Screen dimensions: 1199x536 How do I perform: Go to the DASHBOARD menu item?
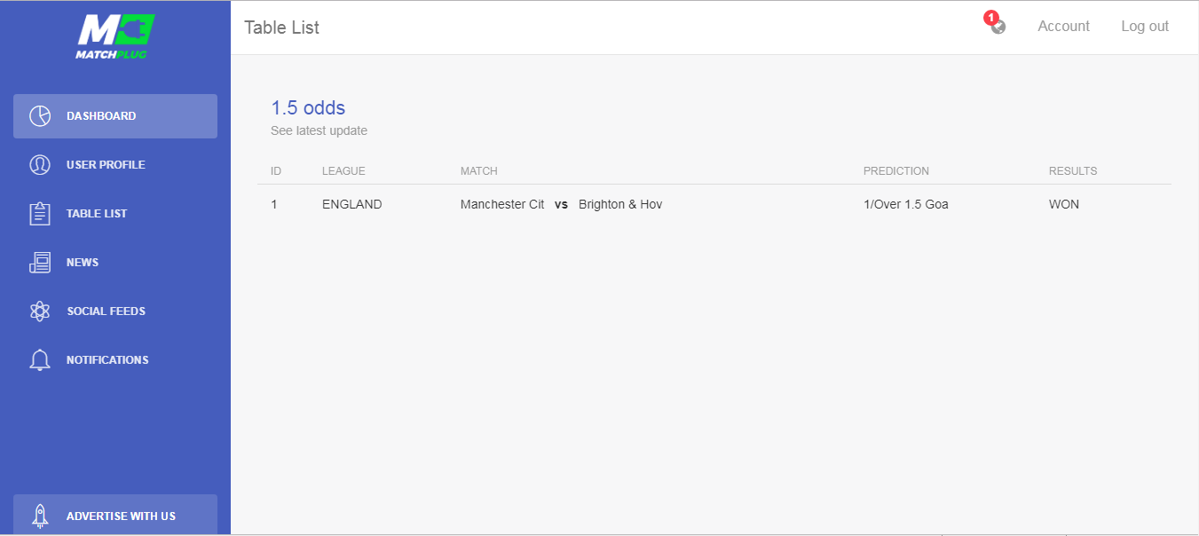[x=115, y=116]
